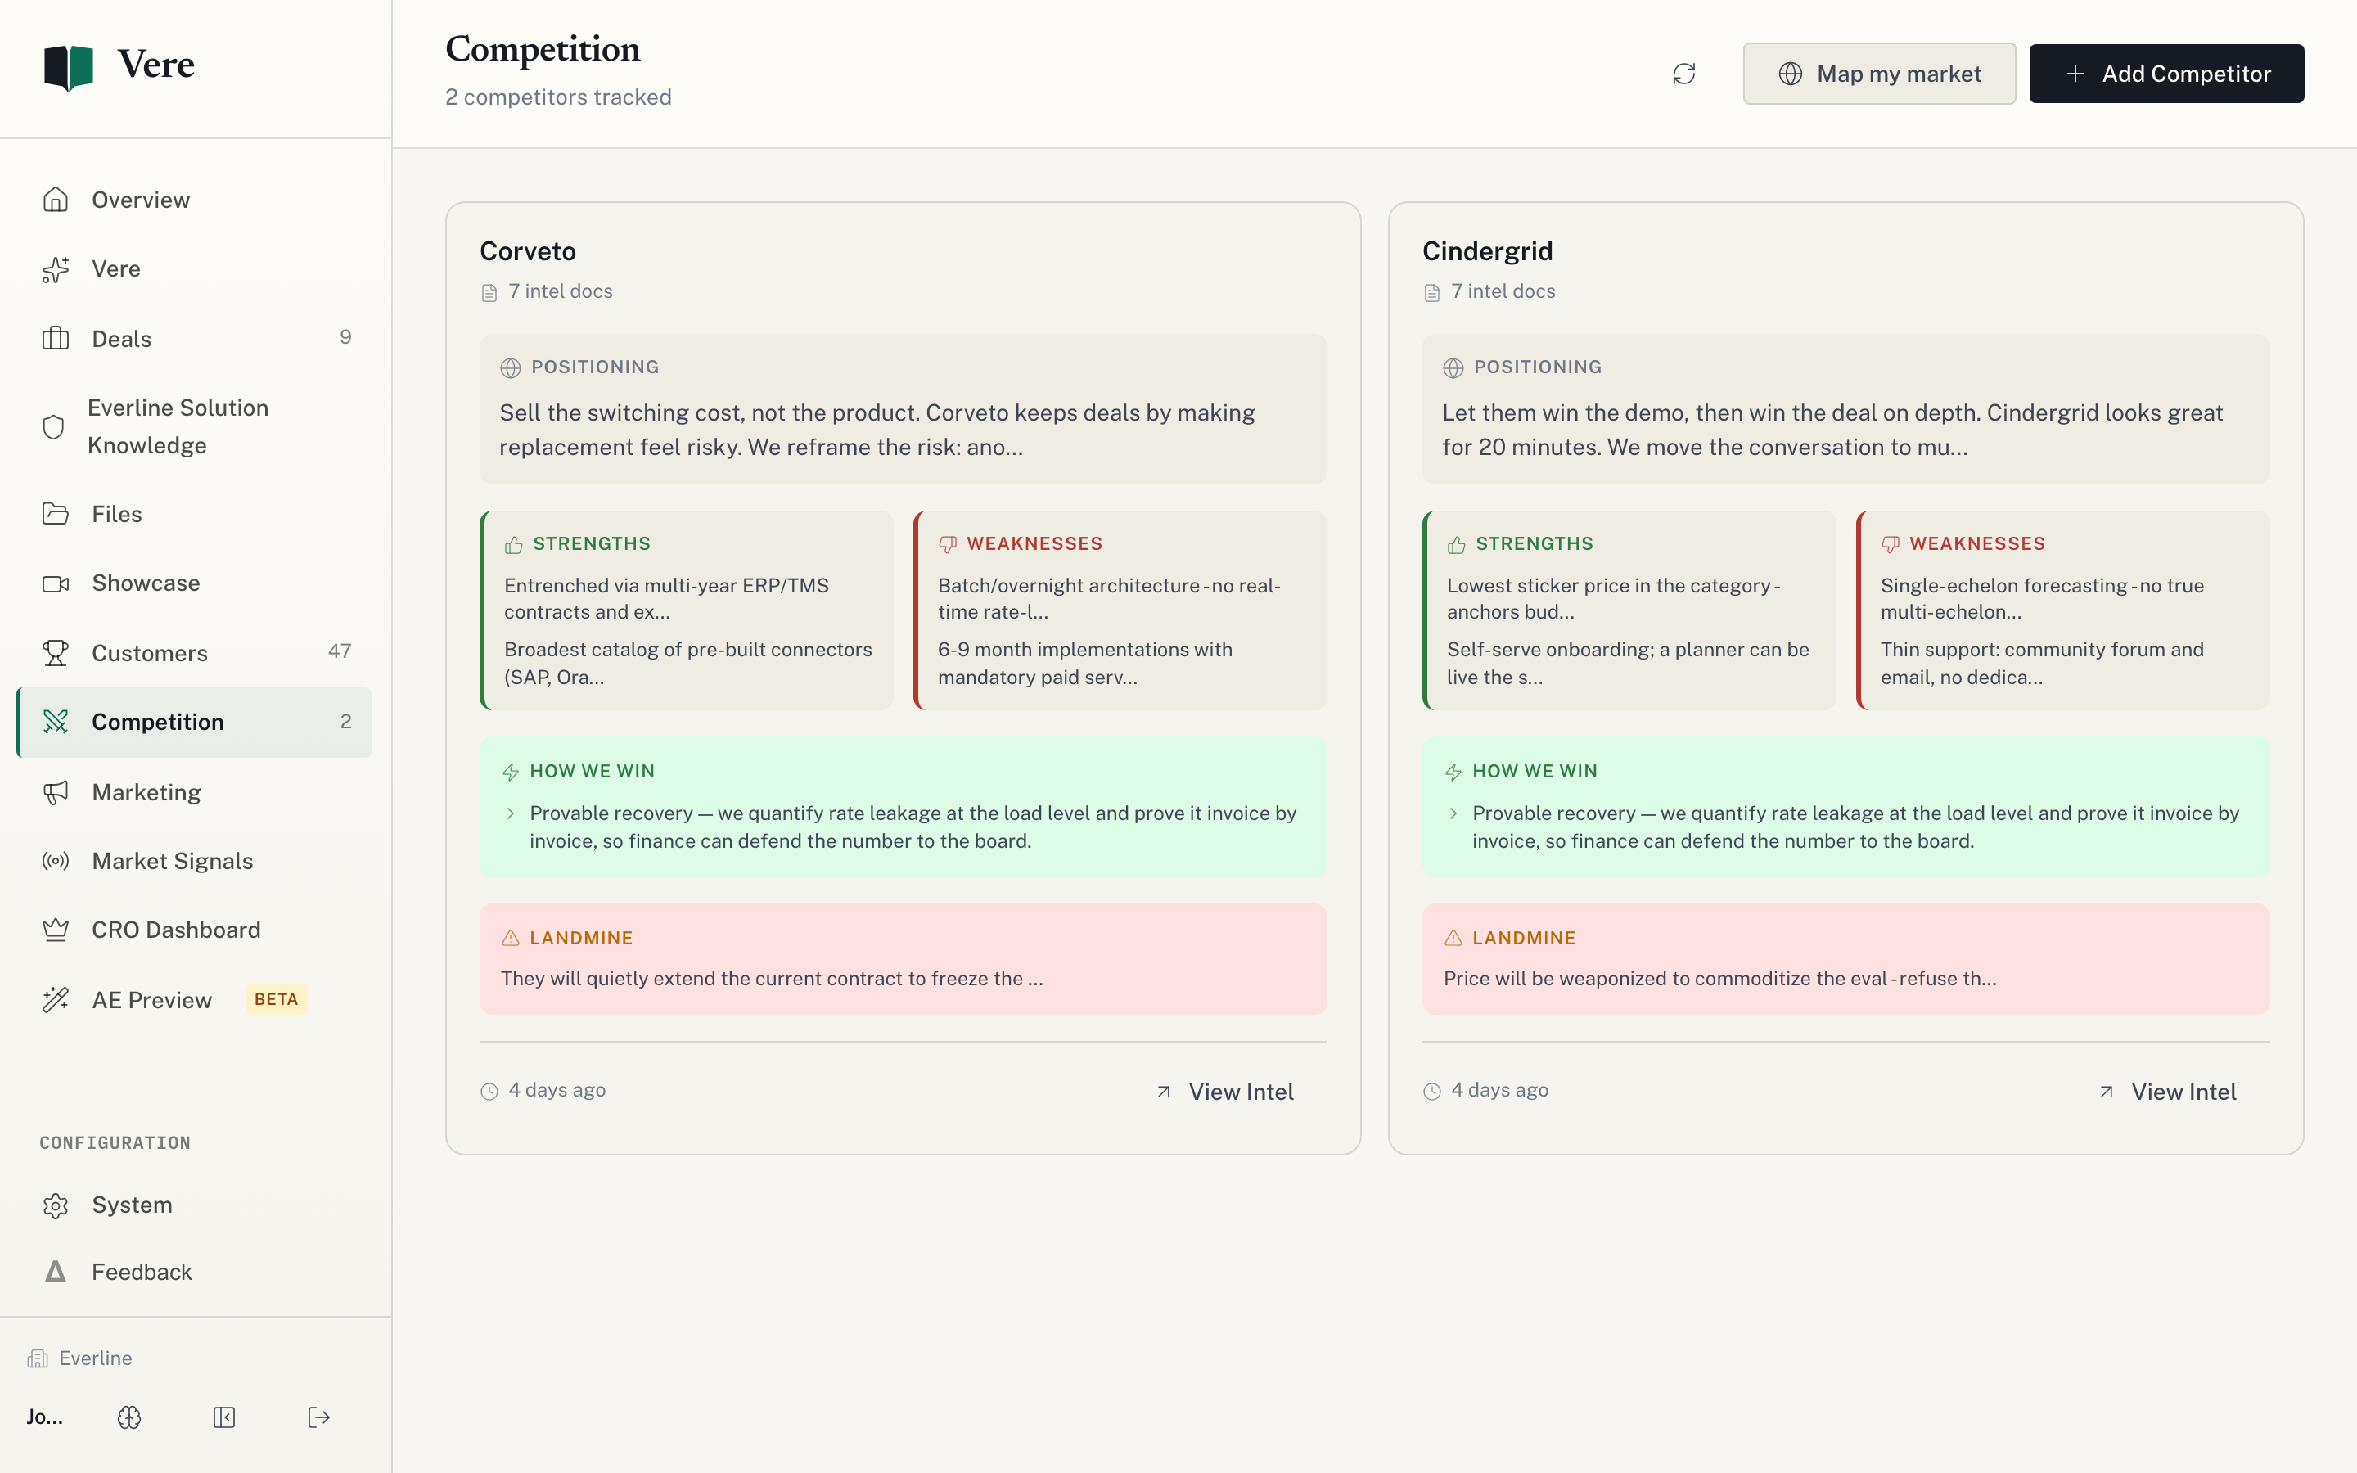Click the warning triangle on Cindergrid Landmine

point(1453,938)
